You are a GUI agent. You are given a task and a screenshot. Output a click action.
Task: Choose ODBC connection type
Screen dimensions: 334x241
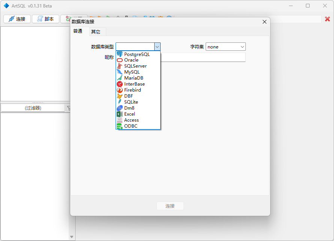pos(138,126)
